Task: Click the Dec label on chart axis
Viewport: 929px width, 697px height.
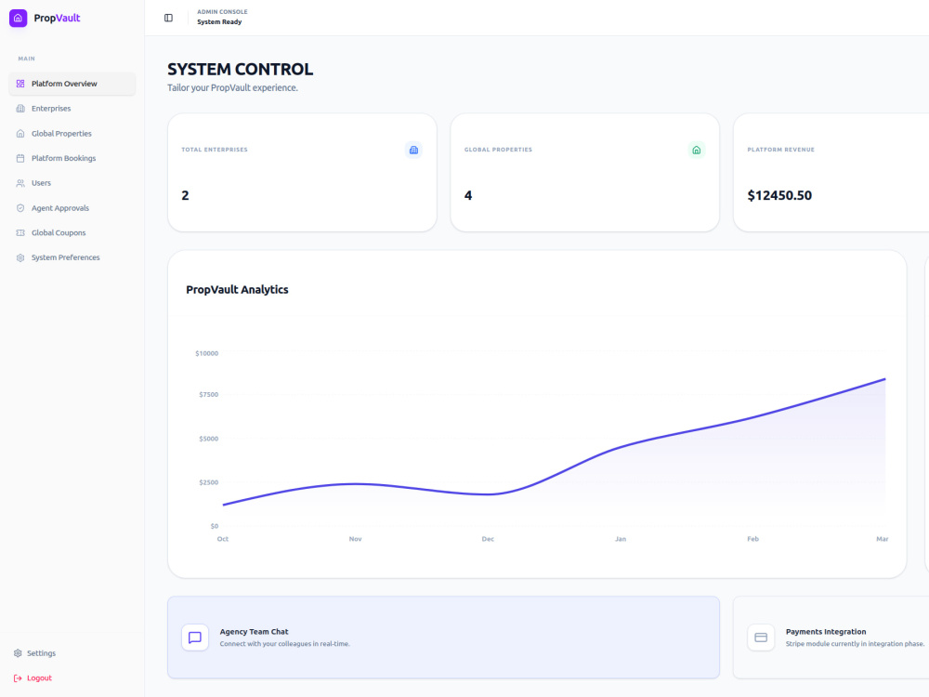Action: (488, 539)
